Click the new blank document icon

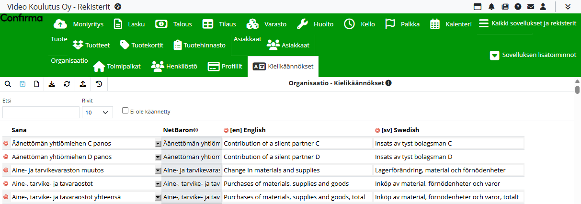coord(36,84)
